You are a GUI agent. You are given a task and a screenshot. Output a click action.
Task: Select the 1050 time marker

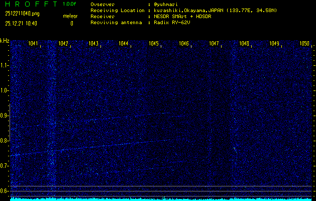point(304,44)
